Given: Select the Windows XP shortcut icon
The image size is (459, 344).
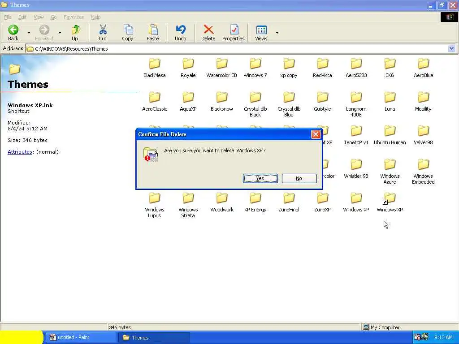Looking at the screenshot, I should (x=390, y=202).
